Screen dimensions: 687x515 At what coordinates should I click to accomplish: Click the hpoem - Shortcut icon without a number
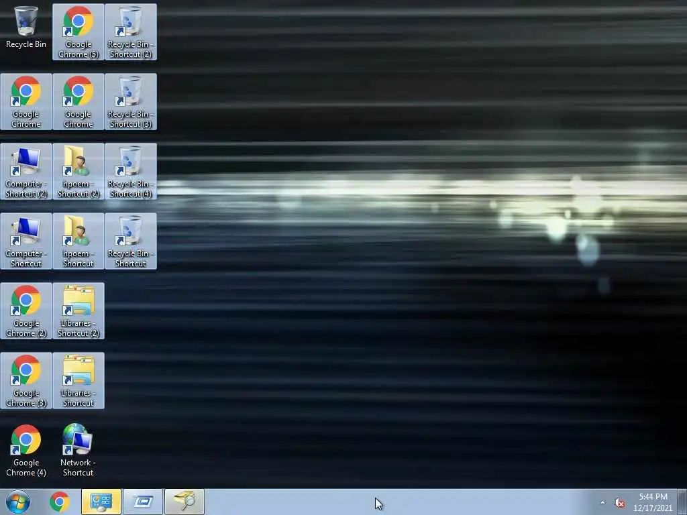(x=78, y=241)
